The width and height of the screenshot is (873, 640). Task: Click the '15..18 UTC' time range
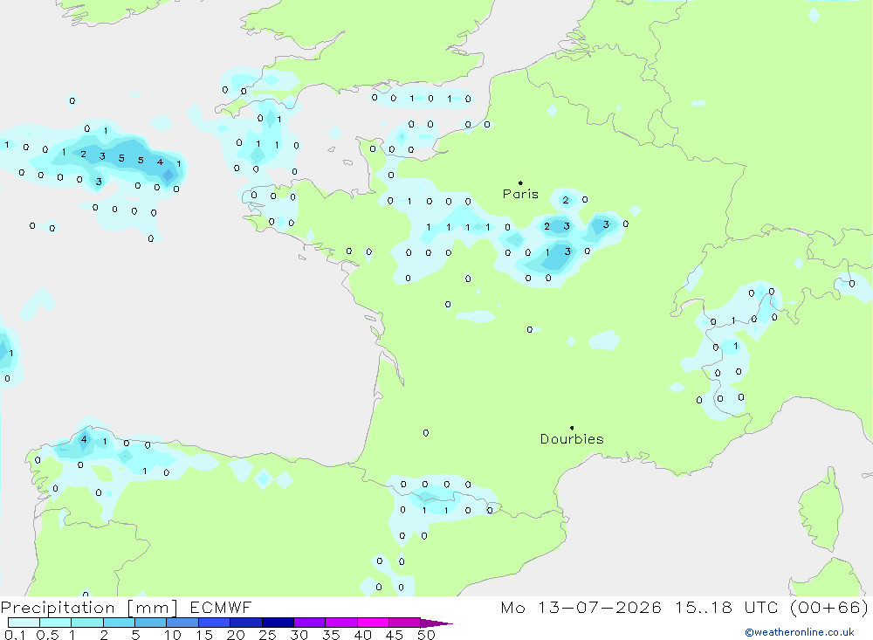coord(726,608)
